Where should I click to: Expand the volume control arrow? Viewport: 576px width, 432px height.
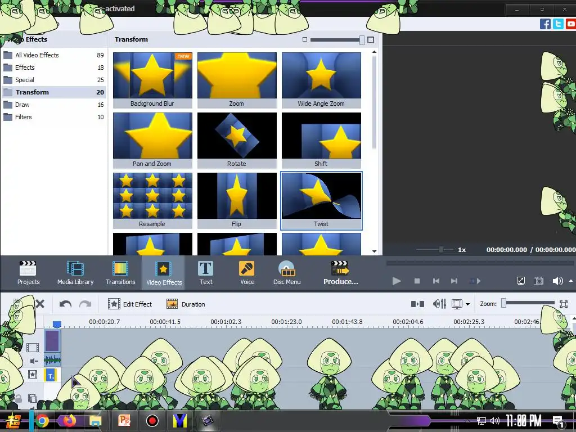tap(571, 281)
